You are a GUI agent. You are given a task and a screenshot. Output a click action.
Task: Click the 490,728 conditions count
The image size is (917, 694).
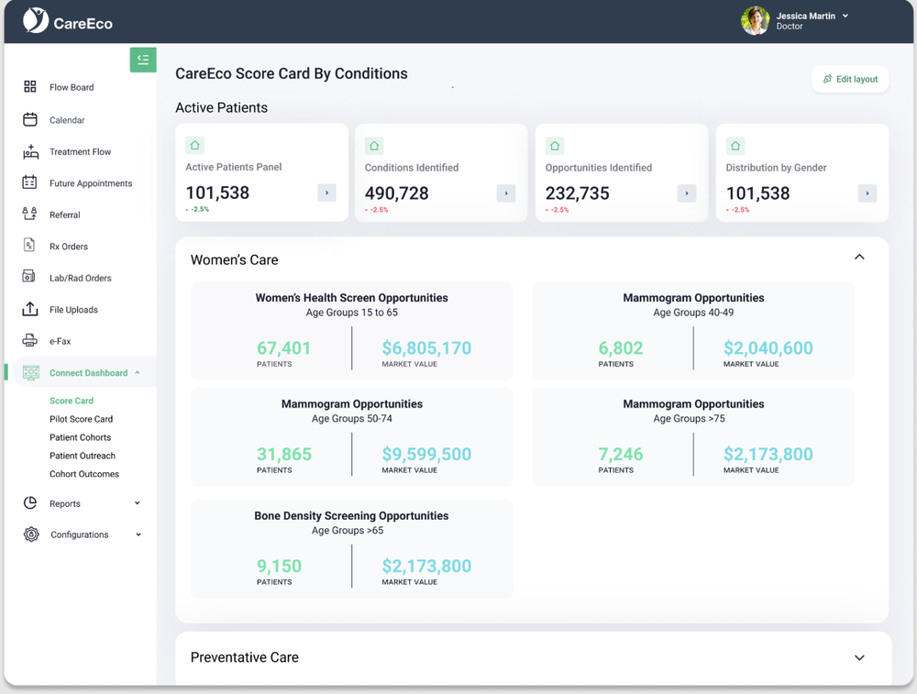[396, 193]
